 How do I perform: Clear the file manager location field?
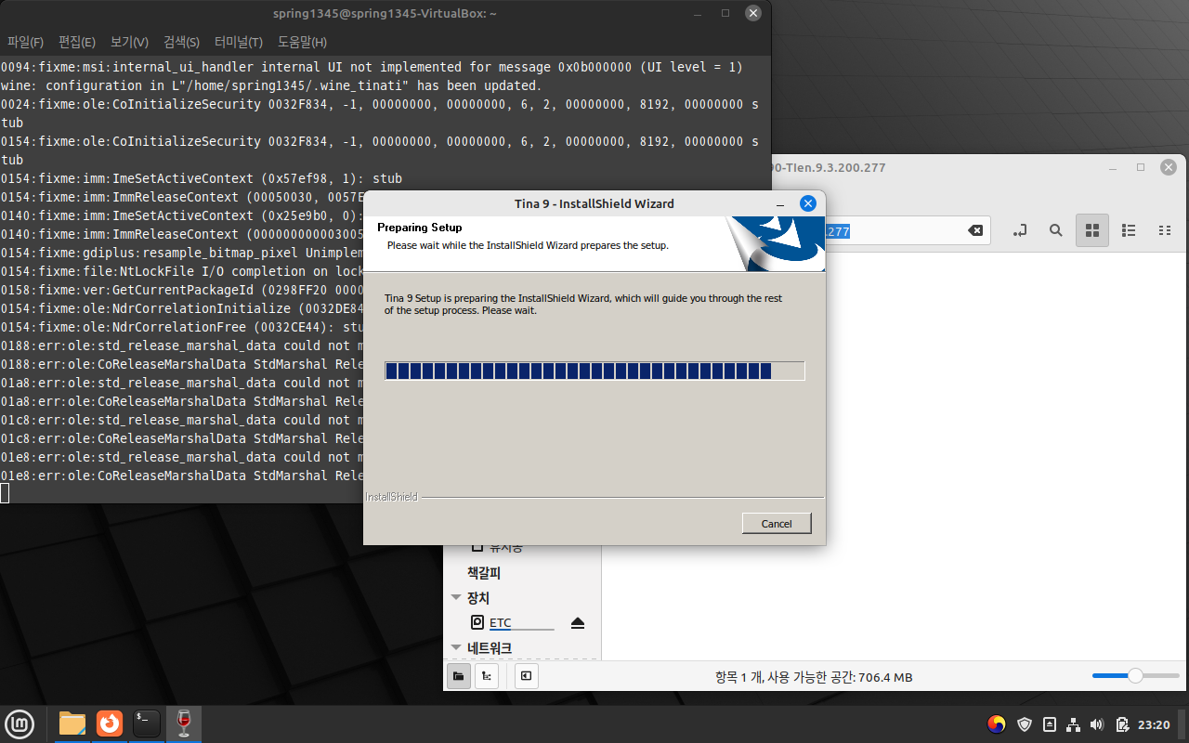975,230
